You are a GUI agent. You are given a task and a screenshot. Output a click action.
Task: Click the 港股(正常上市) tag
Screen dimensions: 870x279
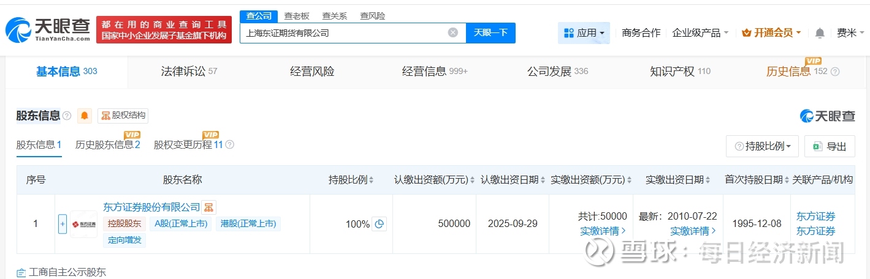[x=248, y=224]
